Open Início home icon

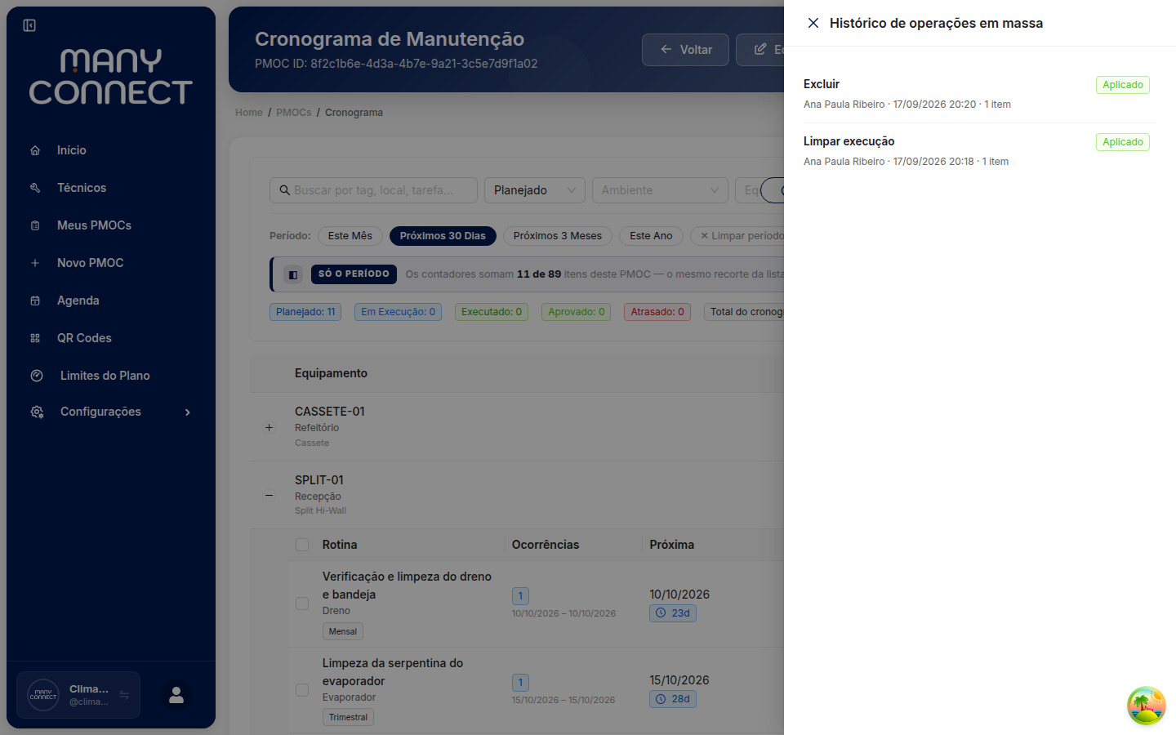coord(35,150)
